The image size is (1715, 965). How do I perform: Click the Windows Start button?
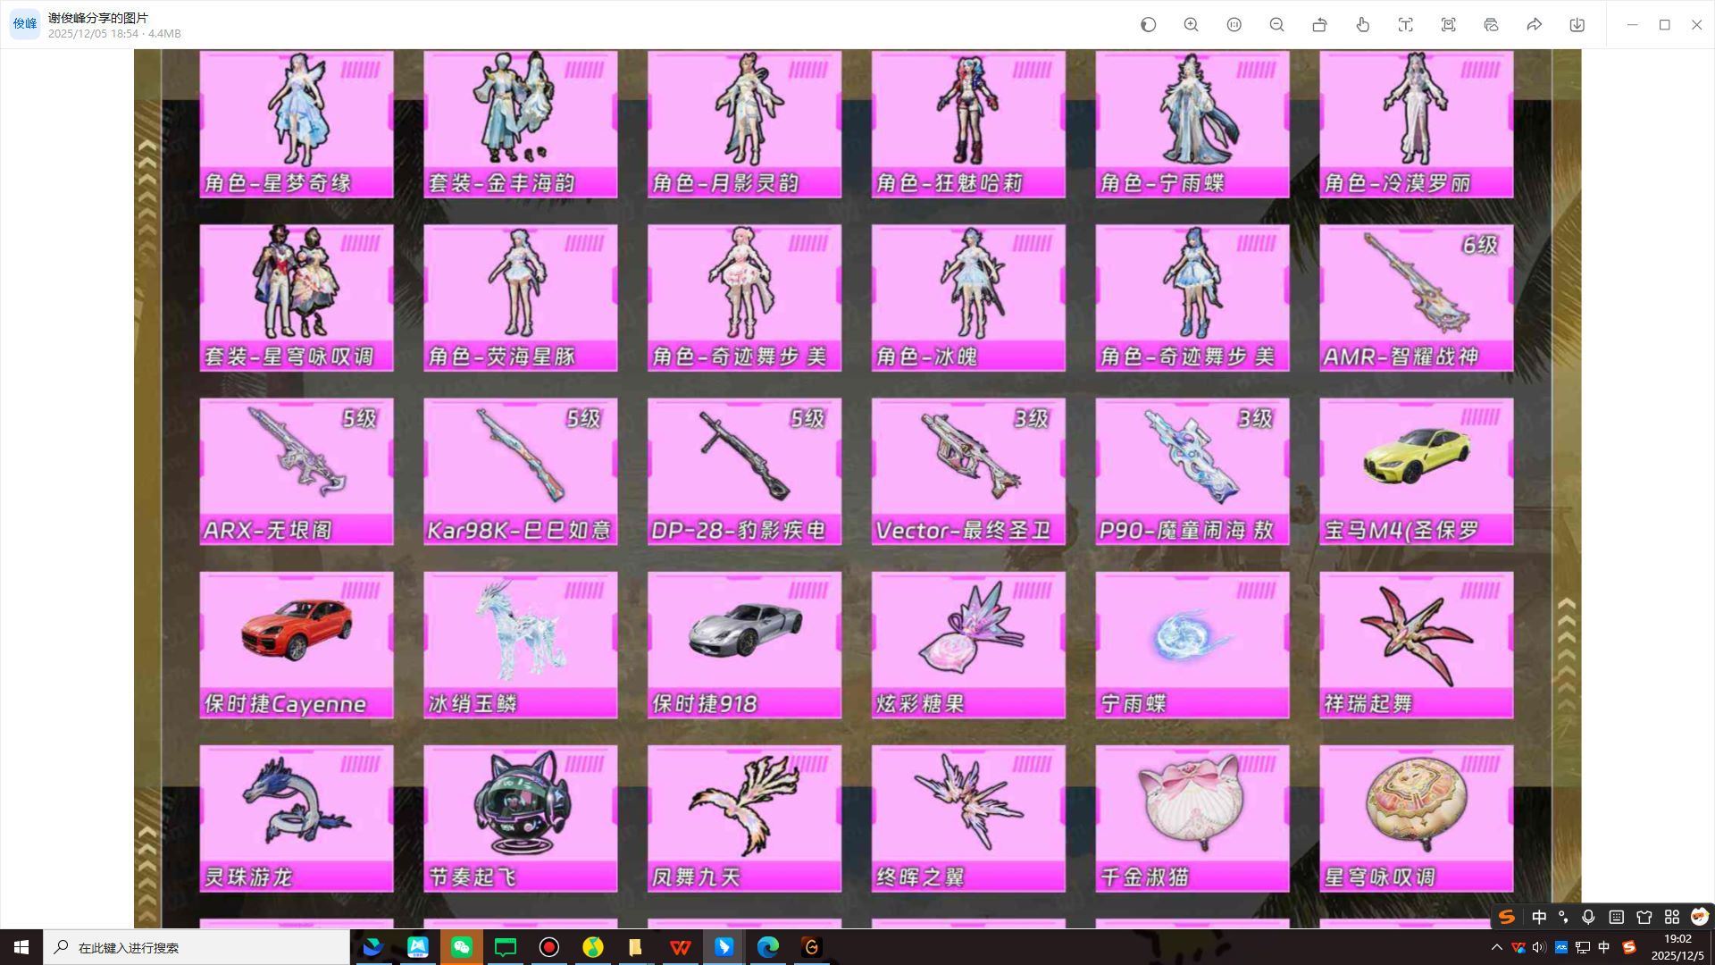pos(21,947)
